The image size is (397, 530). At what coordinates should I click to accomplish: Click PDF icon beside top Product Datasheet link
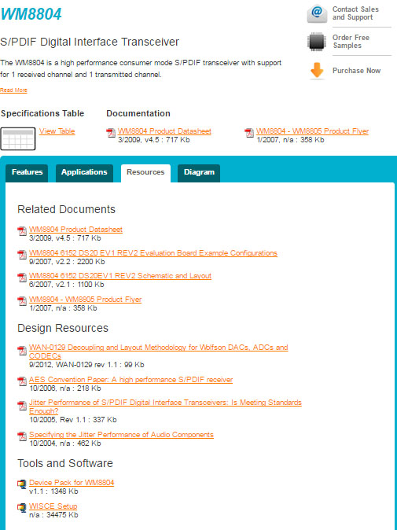coord(111,133)
